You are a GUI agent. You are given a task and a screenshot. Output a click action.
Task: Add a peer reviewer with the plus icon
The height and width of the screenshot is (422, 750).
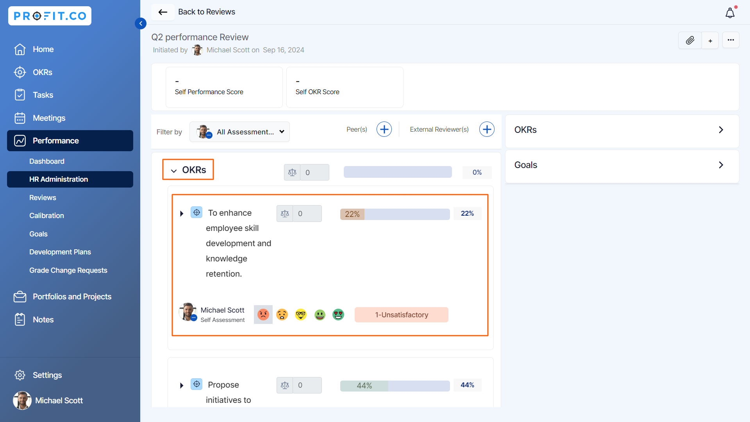384,129
